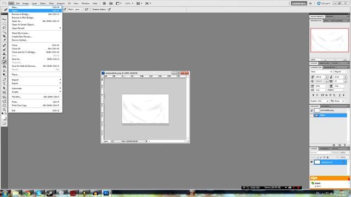Select the Spot Healing Brush tool

coord(4,45)
